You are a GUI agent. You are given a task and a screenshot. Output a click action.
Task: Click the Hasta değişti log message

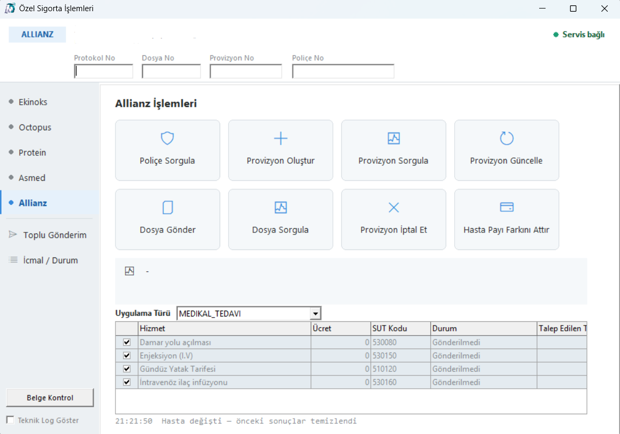click(259, 421)
